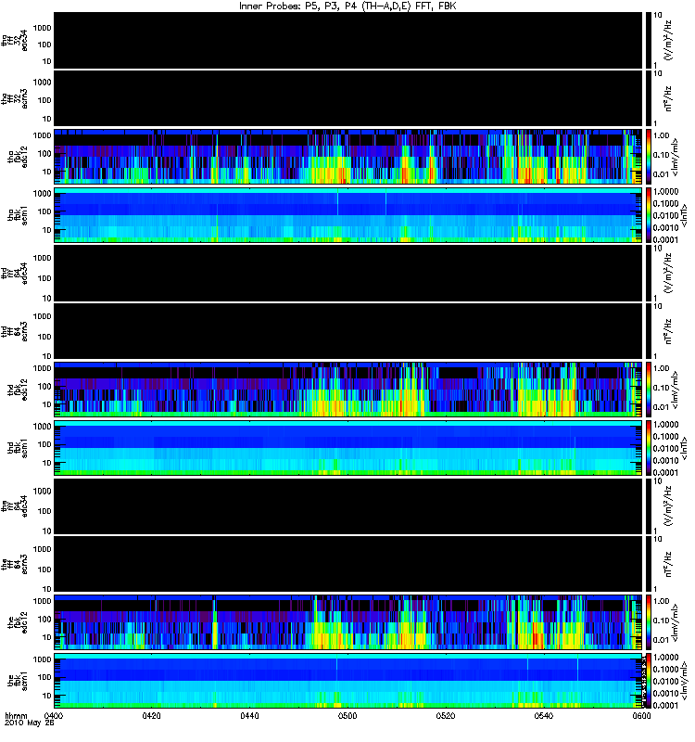Click the hhmm axis unit label
695x742 pixels.
16,716
